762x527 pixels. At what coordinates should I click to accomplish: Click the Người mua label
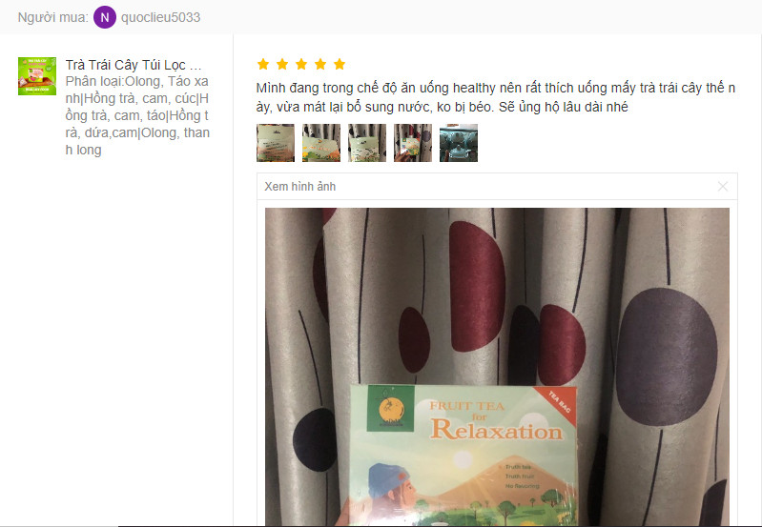53,17
